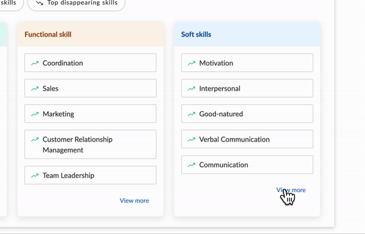Click the Functional skill card header

pyautogui.click(x=91, y=35)
